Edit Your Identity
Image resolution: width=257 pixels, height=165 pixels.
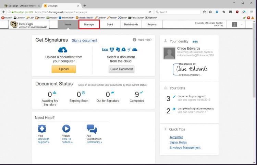[x=195, y=41]
